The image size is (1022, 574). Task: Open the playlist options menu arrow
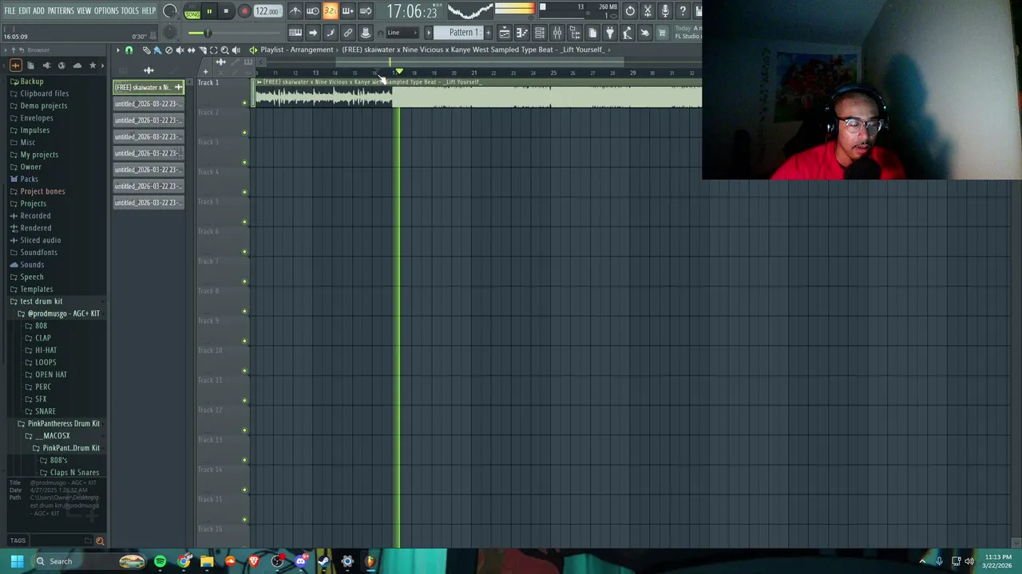click(118, 50)
